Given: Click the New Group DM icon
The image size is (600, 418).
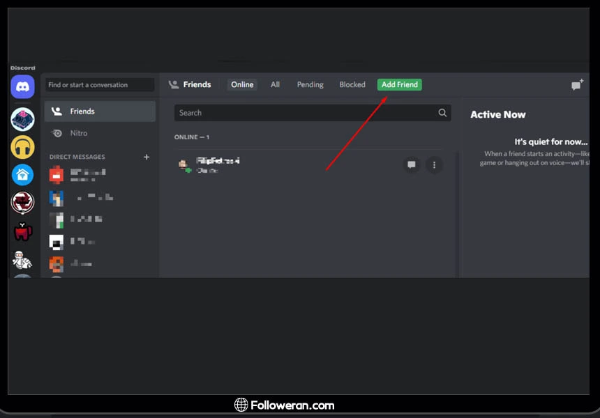Looking at the screenshot, I should pyautogui.click(x=577, y=85).
